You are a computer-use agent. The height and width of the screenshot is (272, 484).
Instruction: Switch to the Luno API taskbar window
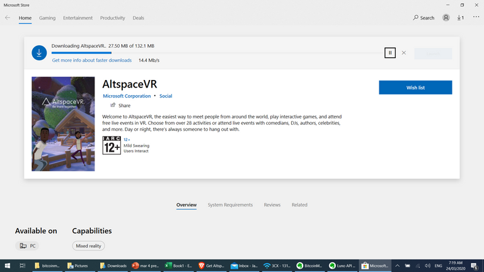point(342,266)
